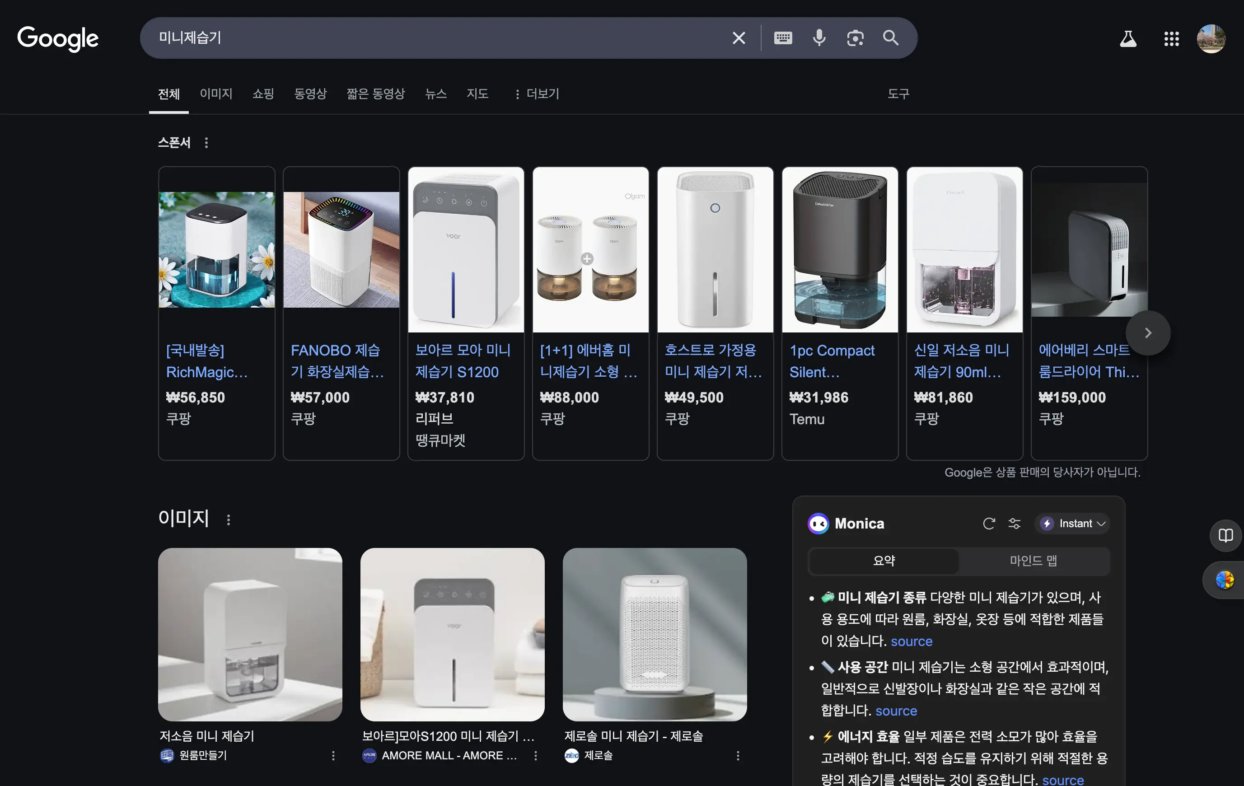Expand the 더보기 search categories menu

537,94
